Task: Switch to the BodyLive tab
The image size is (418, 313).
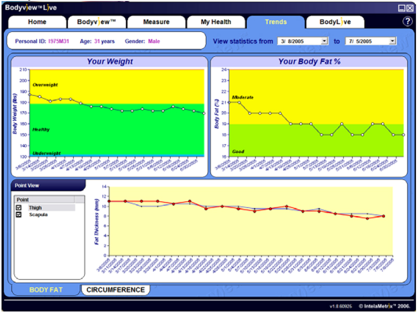Action: [335, 22]
